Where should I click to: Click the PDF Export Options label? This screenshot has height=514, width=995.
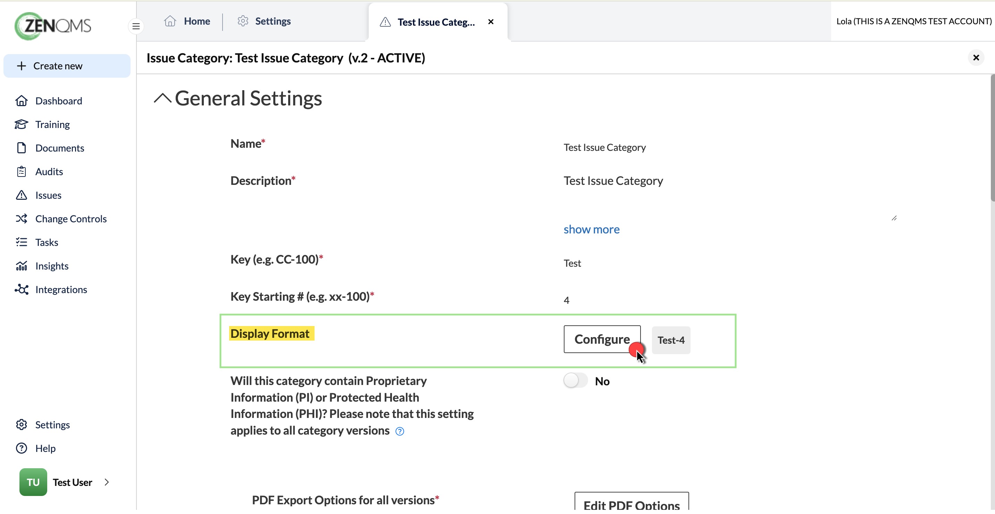[x=346, y=500]
